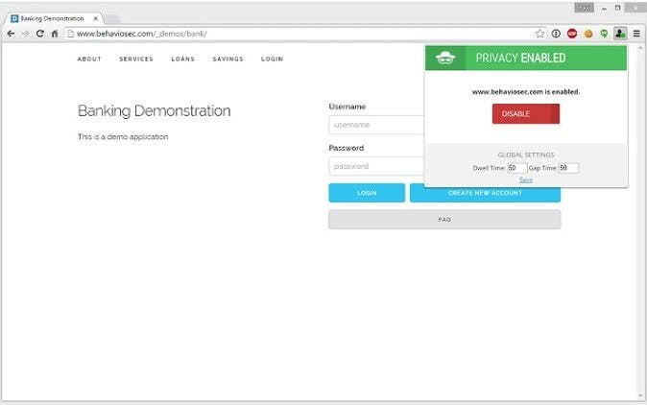Focus the Password input field
Image resolution: width=647 pixels, height=405 pixels.
tap(376, 166)
